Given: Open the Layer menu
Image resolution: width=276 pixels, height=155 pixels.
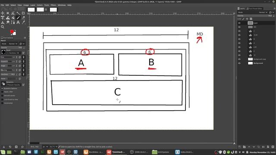Looking at the screenshot, I should (33, 5).
